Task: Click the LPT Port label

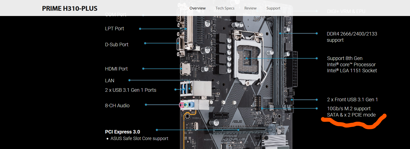Action: click(x=114, y=28)
